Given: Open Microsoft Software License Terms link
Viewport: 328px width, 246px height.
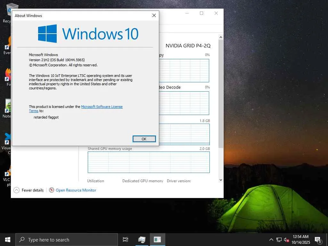Looking at the screenshot, I should pyautogui.click(x=76, y=109).
